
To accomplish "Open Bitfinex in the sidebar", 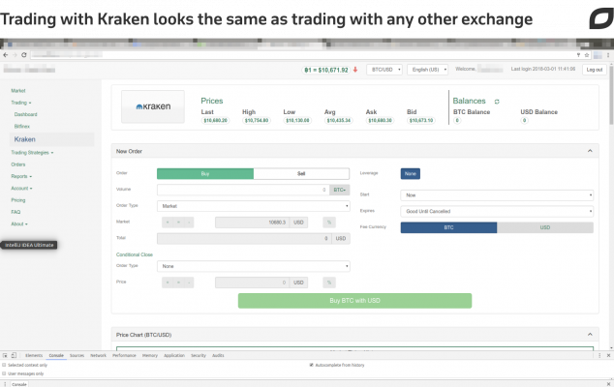I will pyautogui.click(x=22, y=127).
